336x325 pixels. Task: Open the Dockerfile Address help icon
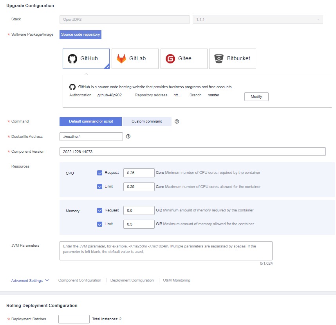(x=128, y=137)
